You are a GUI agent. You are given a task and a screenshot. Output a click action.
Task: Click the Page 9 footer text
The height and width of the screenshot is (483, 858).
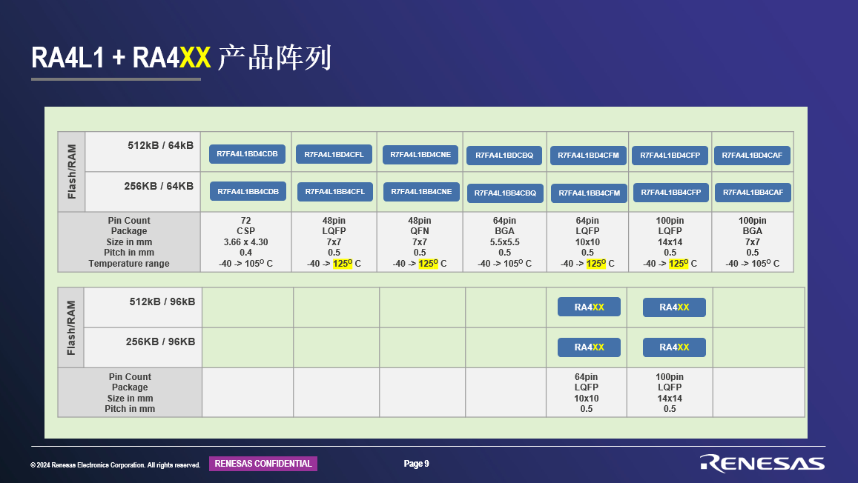point(417,463)
